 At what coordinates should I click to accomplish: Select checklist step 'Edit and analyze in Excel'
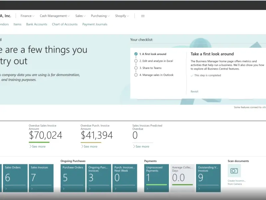156,61
